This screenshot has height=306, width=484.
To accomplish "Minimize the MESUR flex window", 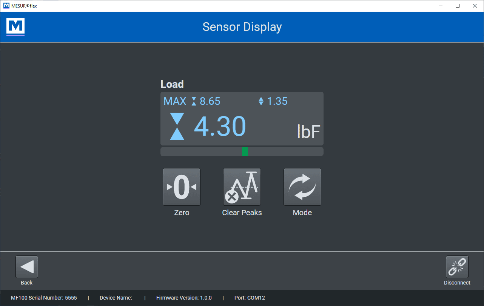I will click(440, 6).
